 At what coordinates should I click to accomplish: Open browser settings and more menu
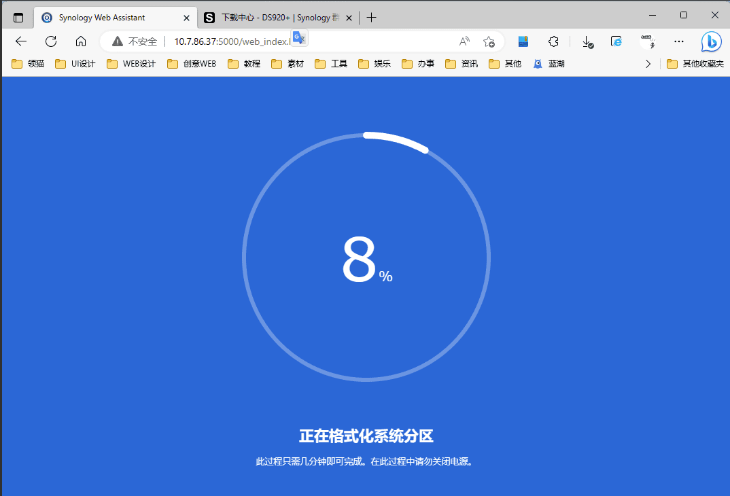(x=679, y=41)
